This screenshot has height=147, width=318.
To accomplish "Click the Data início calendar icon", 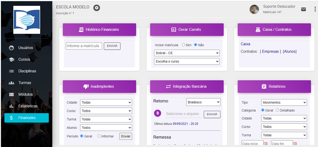I will pyautogui.click(x=266, y=144).
